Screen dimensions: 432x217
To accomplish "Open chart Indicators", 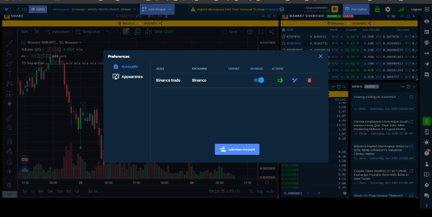I will coord(57,32).
